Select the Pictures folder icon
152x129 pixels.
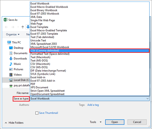[x=11, y=69]
